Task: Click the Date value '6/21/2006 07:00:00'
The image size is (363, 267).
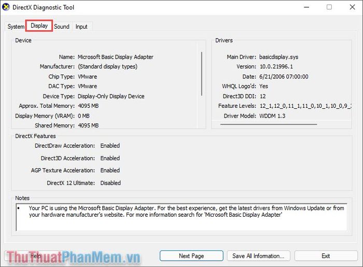Action: 284,77
